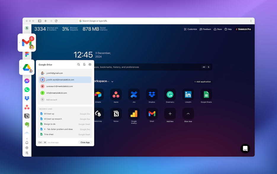
Task: Collapse the app grid with Show less
Action: pos(188,113)
